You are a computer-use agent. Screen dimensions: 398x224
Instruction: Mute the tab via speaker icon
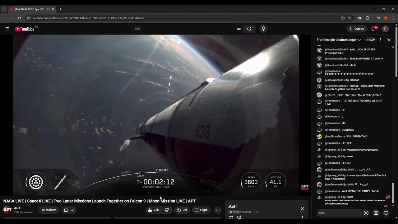48,9
